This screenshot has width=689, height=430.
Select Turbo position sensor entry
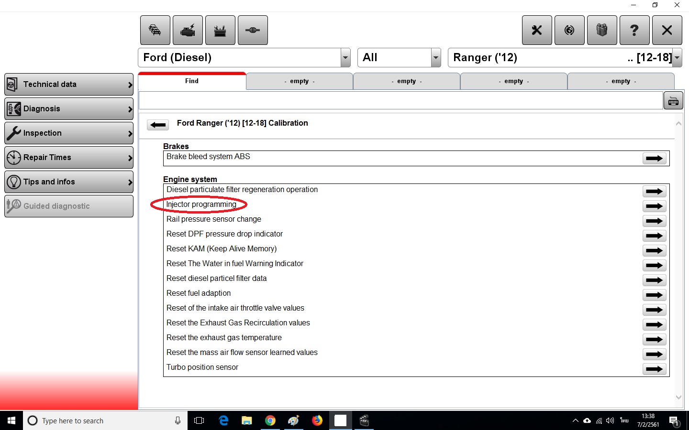(x=202, y=367)
